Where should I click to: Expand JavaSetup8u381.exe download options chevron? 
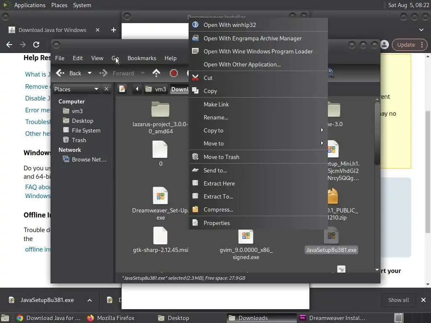pos(90,300)
